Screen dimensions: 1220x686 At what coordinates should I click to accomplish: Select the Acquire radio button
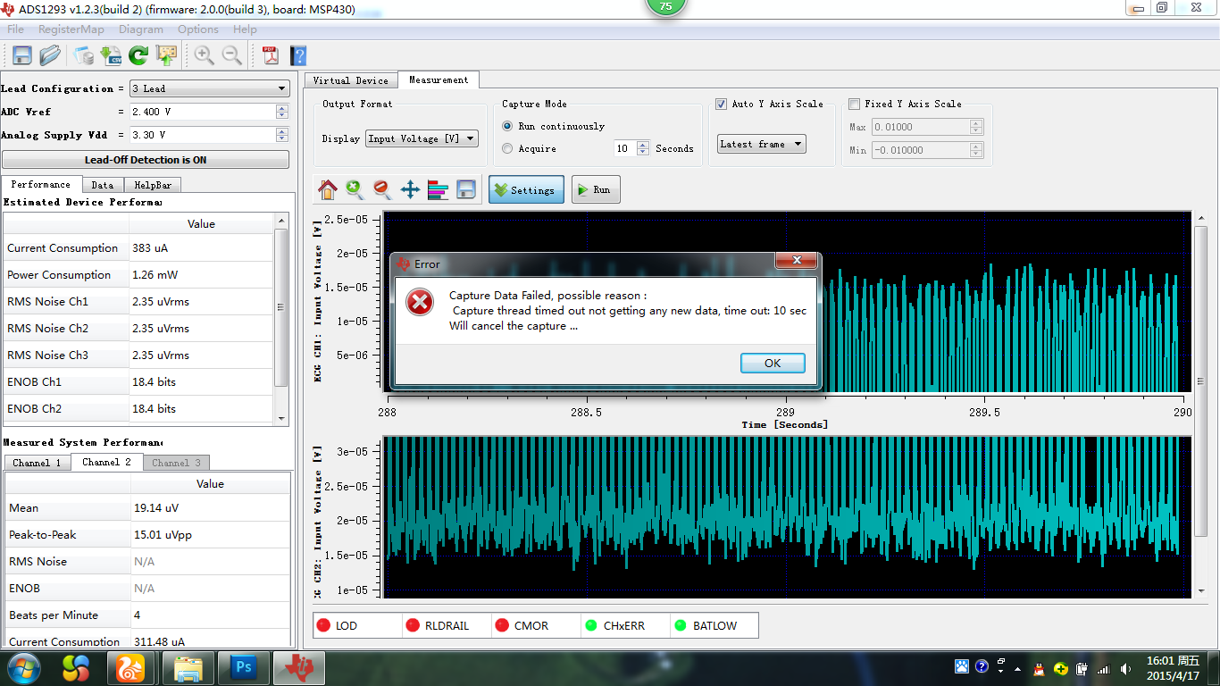(507, 148)
